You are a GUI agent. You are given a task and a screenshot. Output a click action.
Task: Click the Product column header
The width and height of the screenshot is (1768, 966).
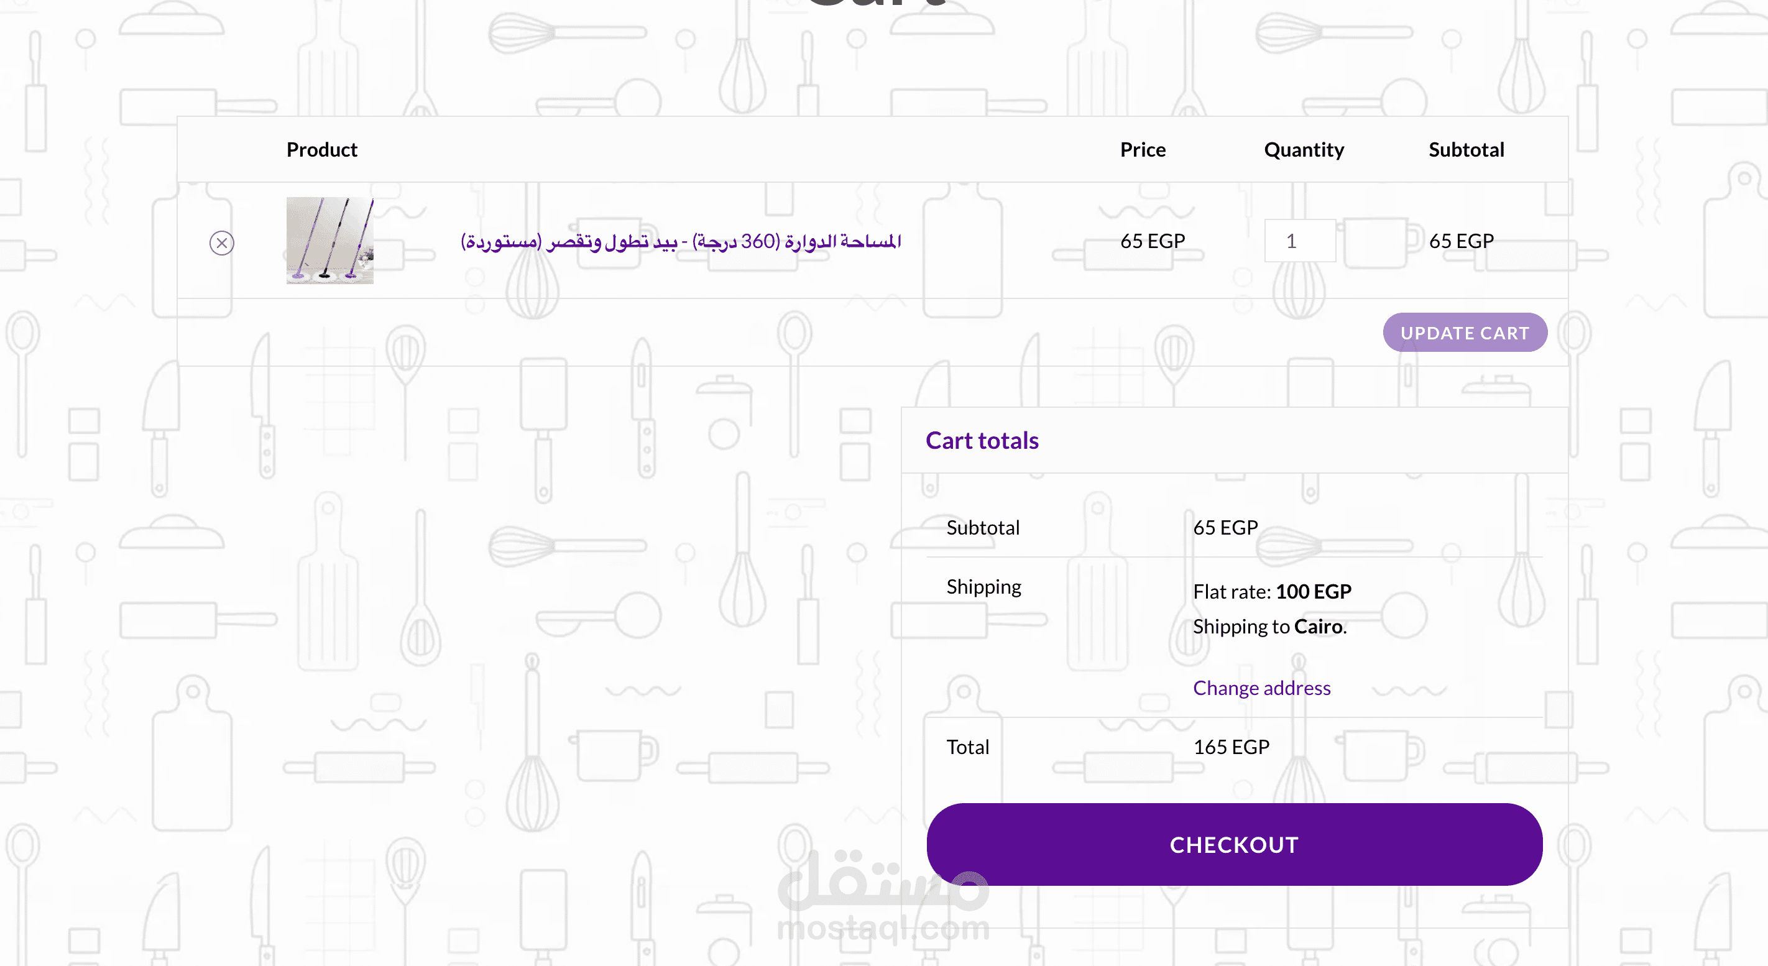(x=322, y=150)
